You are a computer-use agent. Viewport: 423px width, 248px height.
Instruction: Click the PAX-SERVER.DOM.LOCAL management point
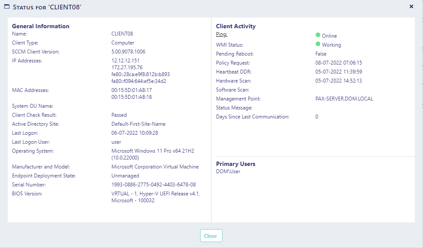tap(344, 99)
